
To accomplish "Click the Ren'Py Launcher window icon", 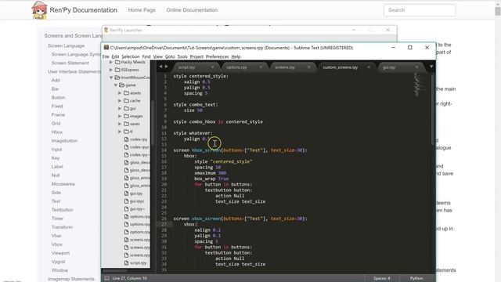I will click(x=106, y=30).
